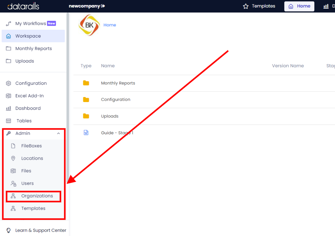The image size is (335, 236).
Task: Select Locations under Admin
Action: point(32,158)
